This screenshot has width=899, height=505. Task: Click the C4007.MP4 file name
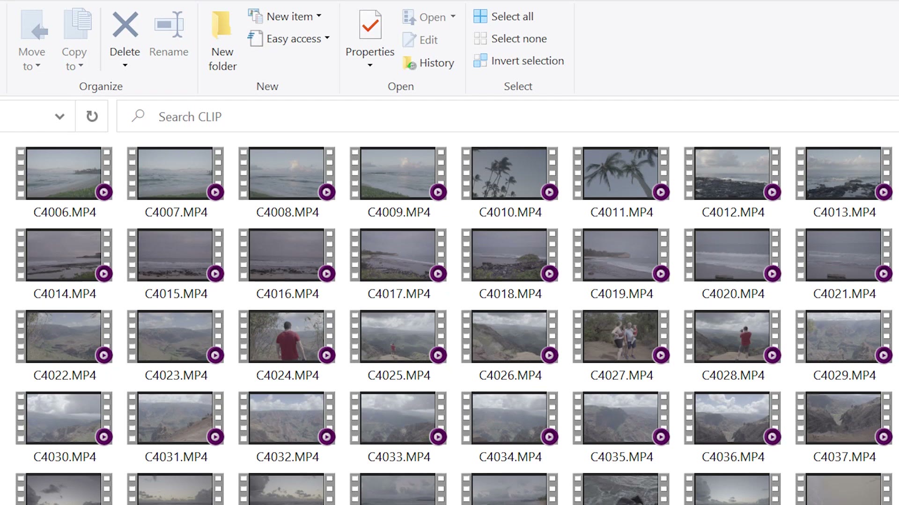[176, 212]
